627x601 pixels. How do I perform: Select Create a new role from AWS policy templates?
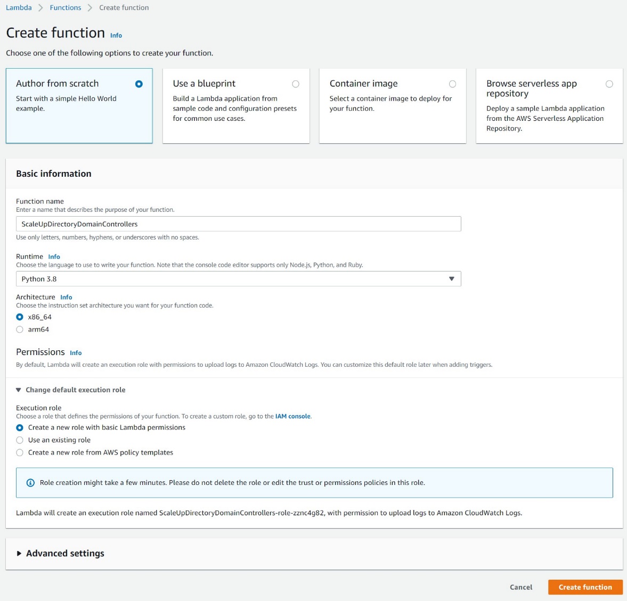(20, 452)
